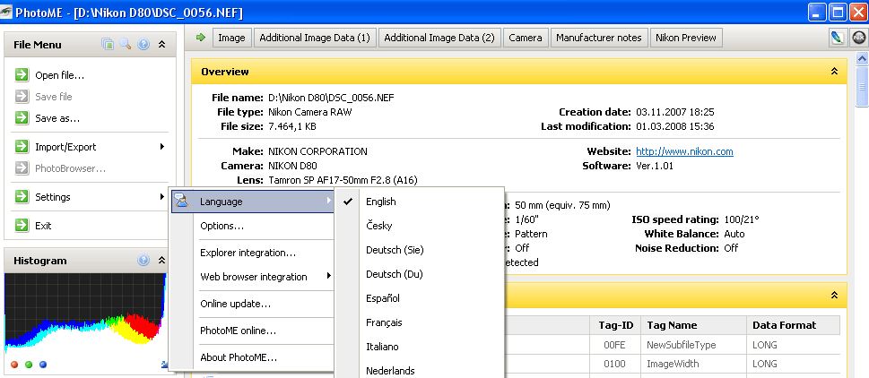The width and height of the screenshot is (869, 378).
Task: Open the Language submenu
Action: pos(252,202)
